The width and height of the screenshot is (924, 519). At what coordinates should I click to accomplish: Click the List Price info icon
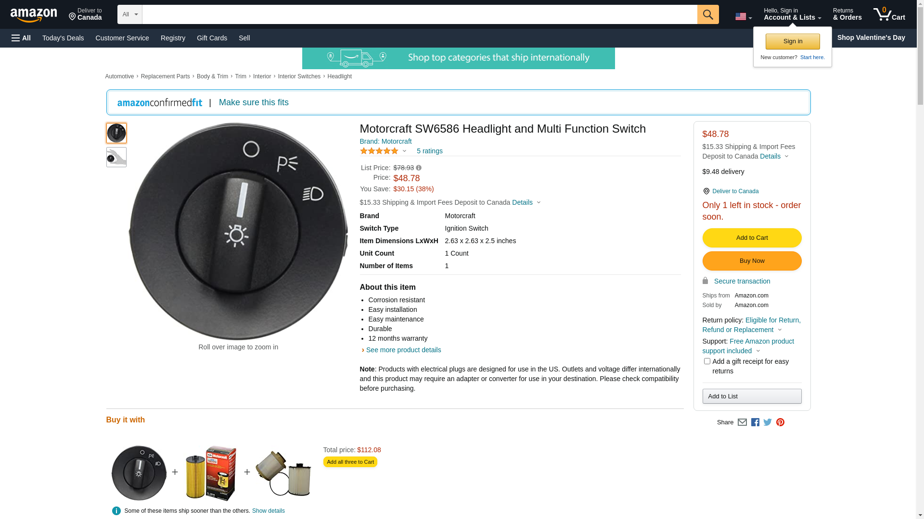click(x=419, y=168)
